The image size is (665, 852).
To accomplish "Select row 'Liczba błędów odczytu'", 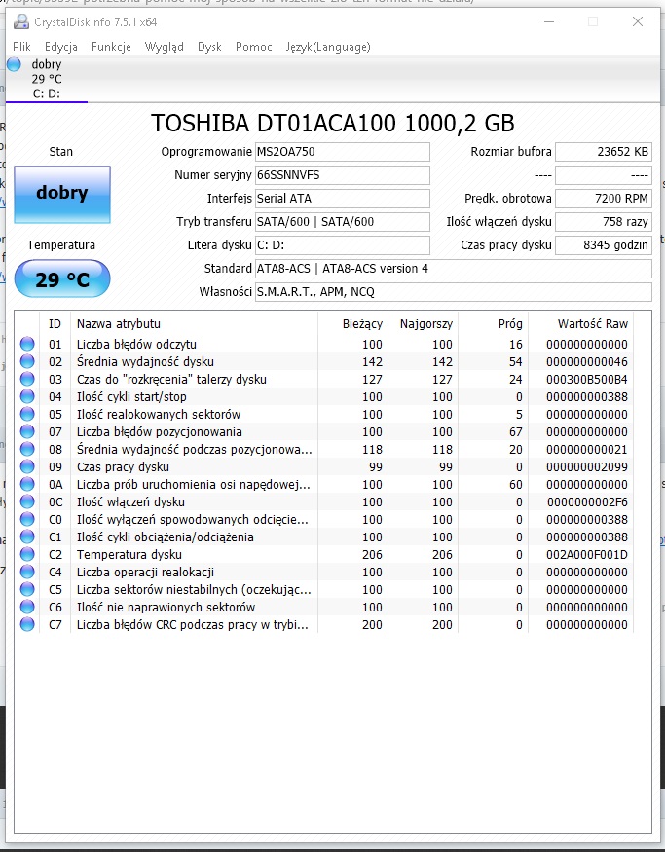I will pyautogui.click(x=326, y=344).
